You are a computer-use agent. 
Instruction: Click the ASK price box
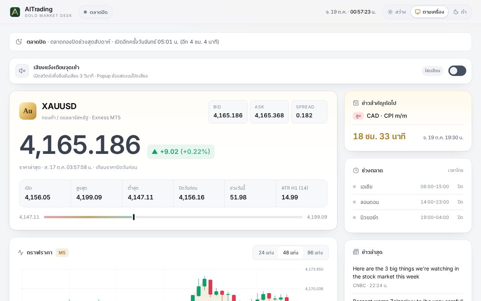[x=269, y=112]
